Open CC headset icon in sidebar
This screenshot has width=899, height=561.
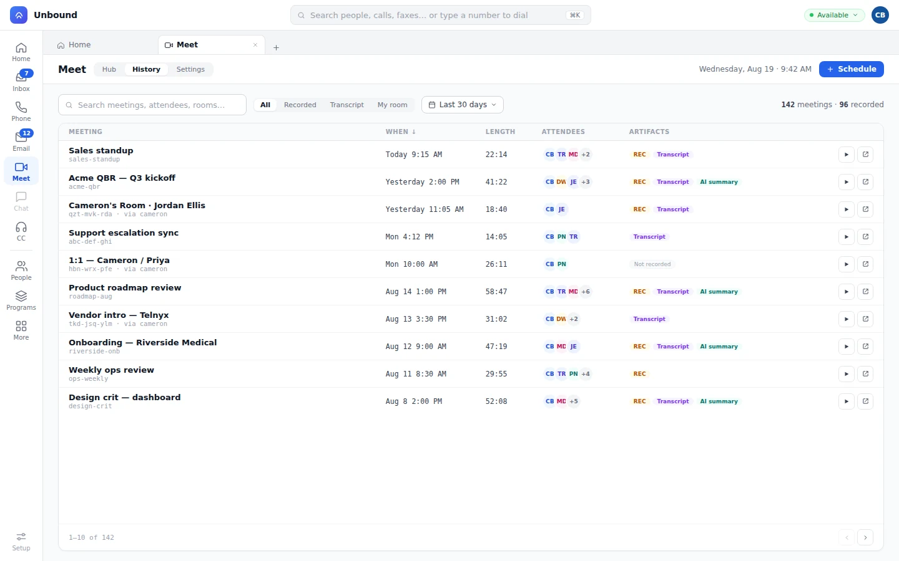pyautogui.click(x=21, y=231)
